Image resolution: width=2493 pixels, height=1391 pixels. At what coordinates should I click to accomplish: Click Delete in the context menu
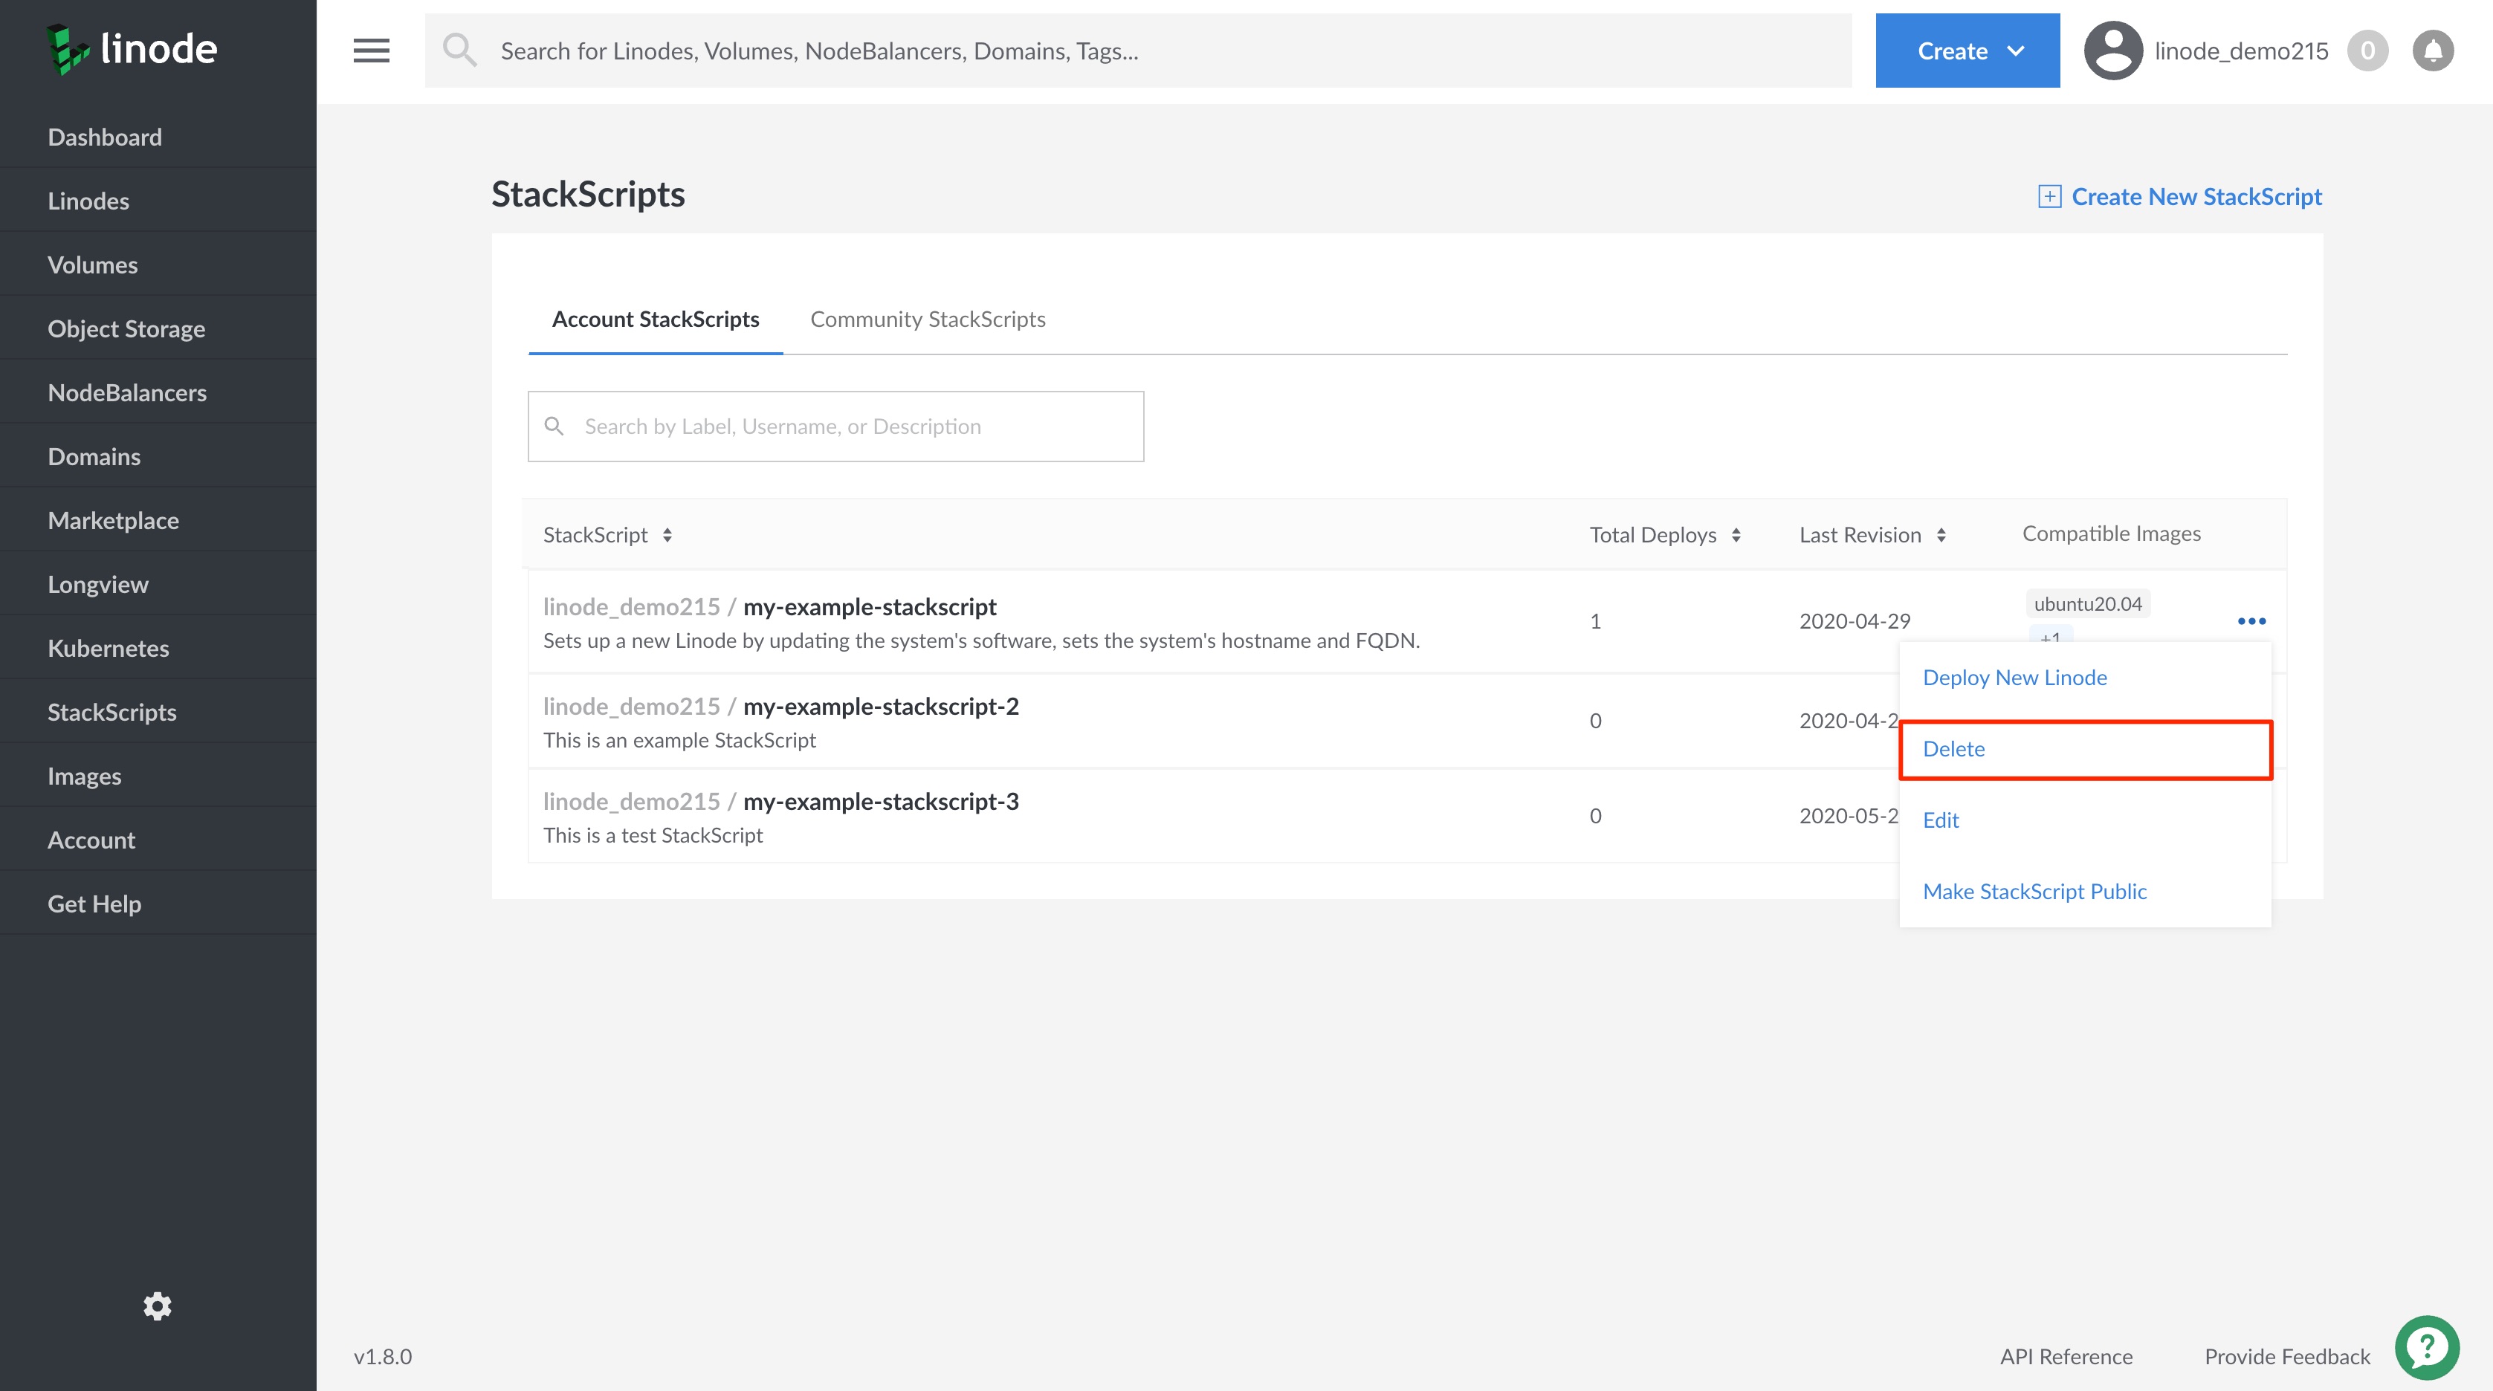pyautogui.click(x=1953, y=748)
